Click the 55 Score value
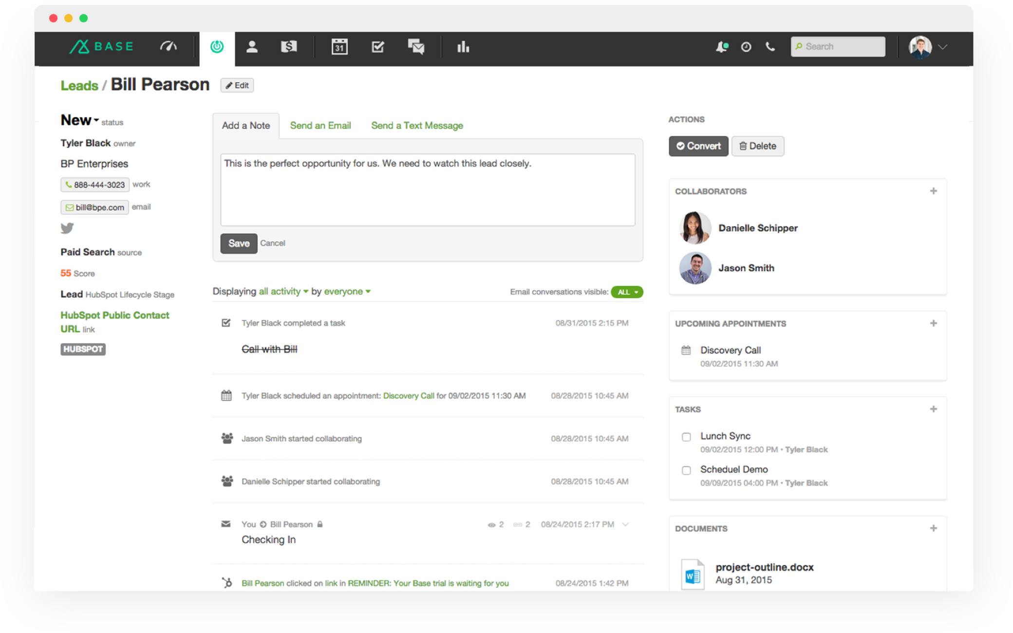The image size is (1013, 633). [66, 273]
